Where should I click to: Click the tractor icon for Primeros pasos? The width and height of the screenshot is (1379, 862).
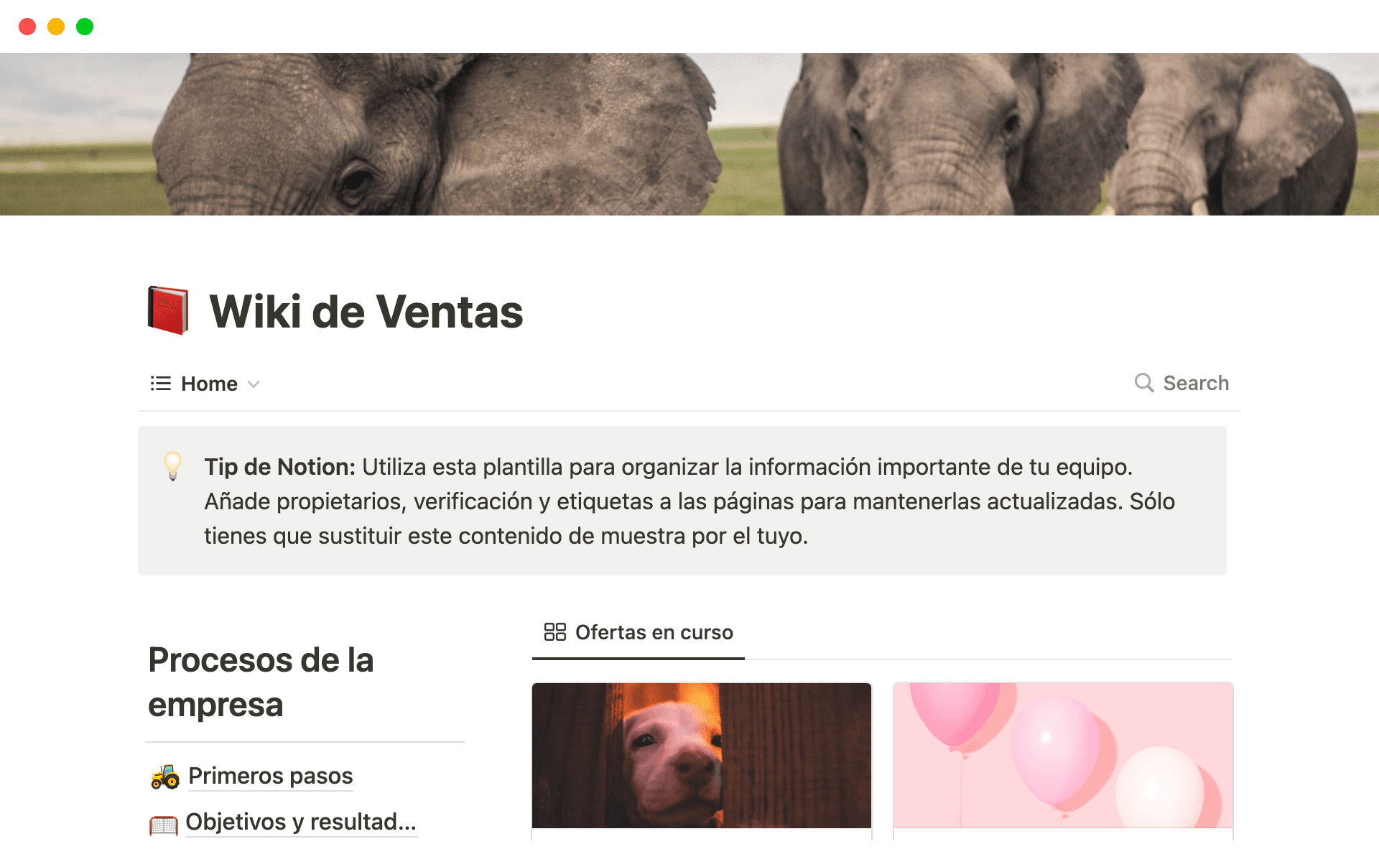coord(165,777)
